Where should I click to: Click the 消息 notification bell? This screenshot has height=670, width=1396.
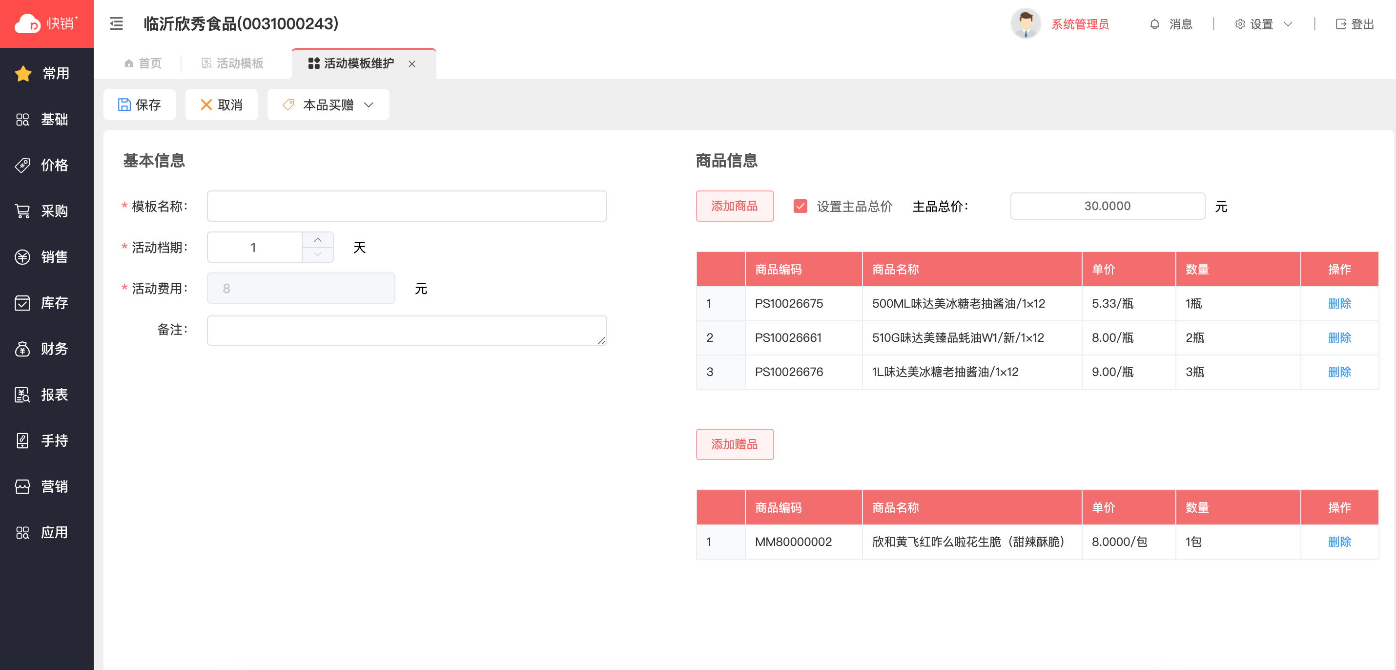click(1154, 24)
